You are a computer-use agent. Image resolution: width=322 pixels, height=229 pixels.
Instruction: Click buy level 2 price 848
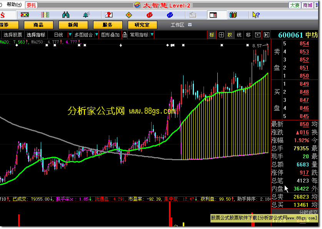click(304, 92)
